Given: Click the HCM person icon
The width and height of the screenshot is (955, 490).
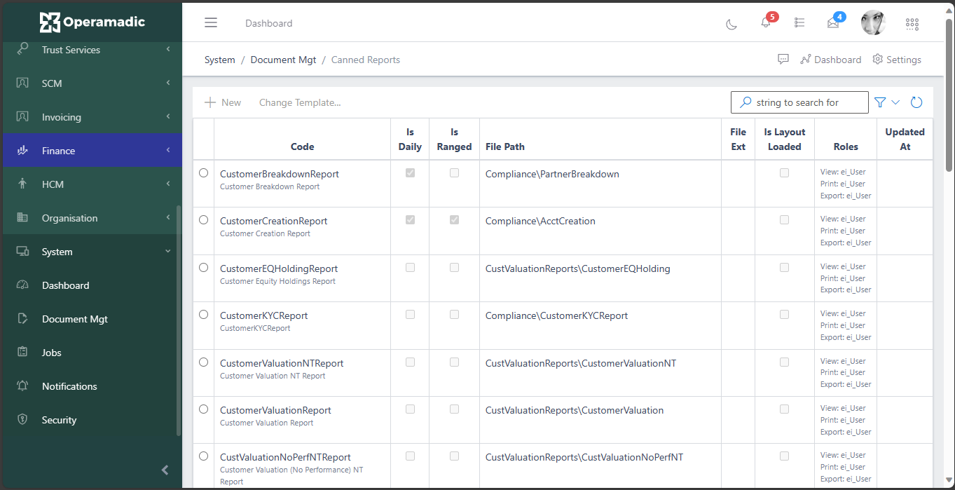Looking at the screenshot, I should click(x=22, y=184).
